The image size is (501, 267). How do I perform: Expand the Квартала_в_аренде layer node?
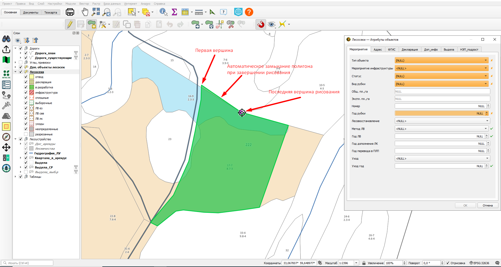point(21,158)
